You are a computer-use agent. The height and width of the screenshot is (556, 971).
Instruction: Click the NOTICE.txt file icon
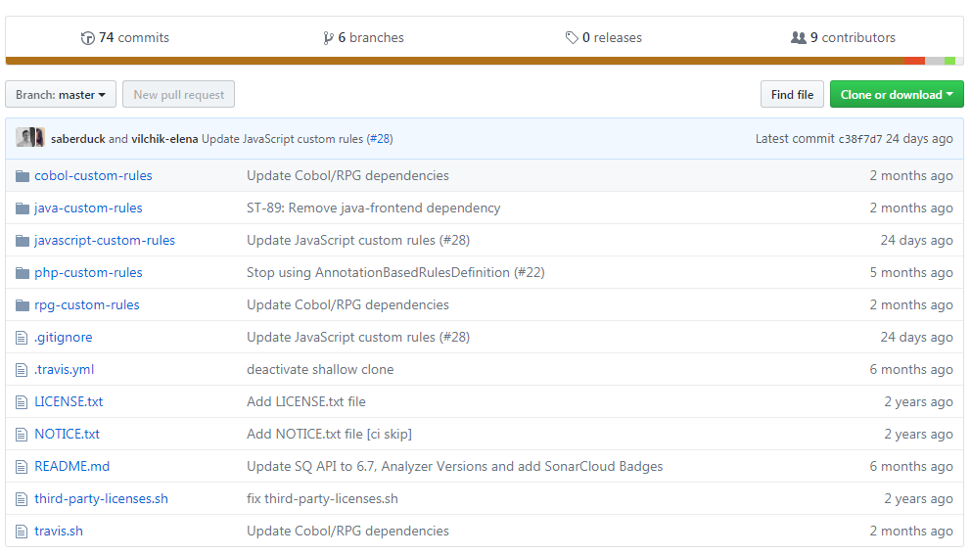pyautogui.click(x=22, y=435)
